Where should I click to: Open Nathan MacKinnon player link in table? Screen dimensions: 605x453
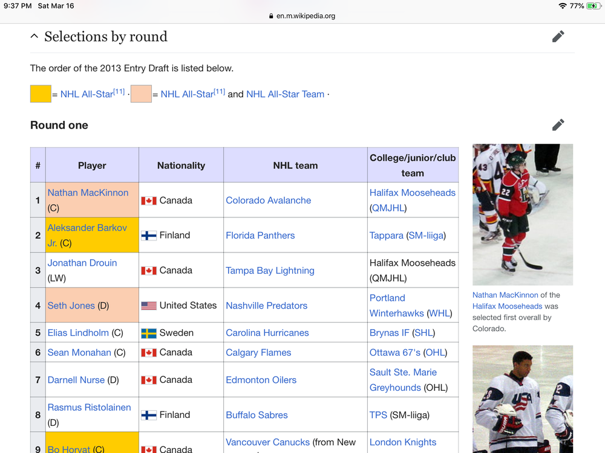pyautogui.click(x=88, y=193)
